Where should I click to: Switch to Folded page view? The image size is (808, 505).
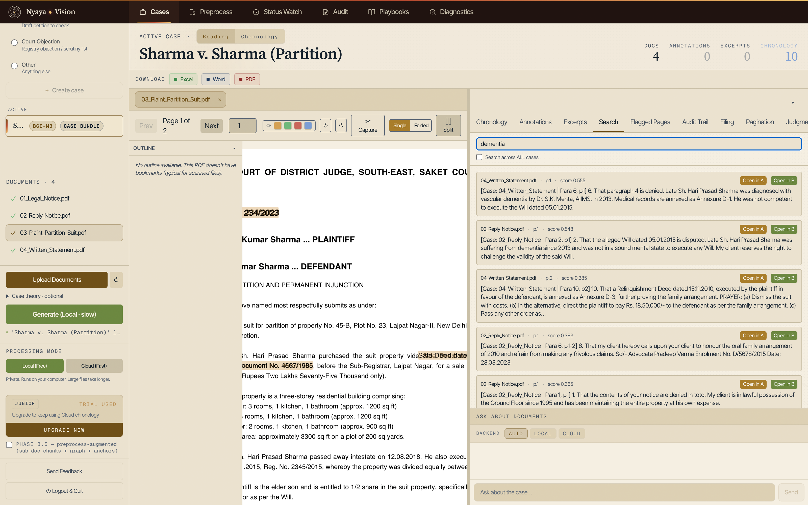421,125
